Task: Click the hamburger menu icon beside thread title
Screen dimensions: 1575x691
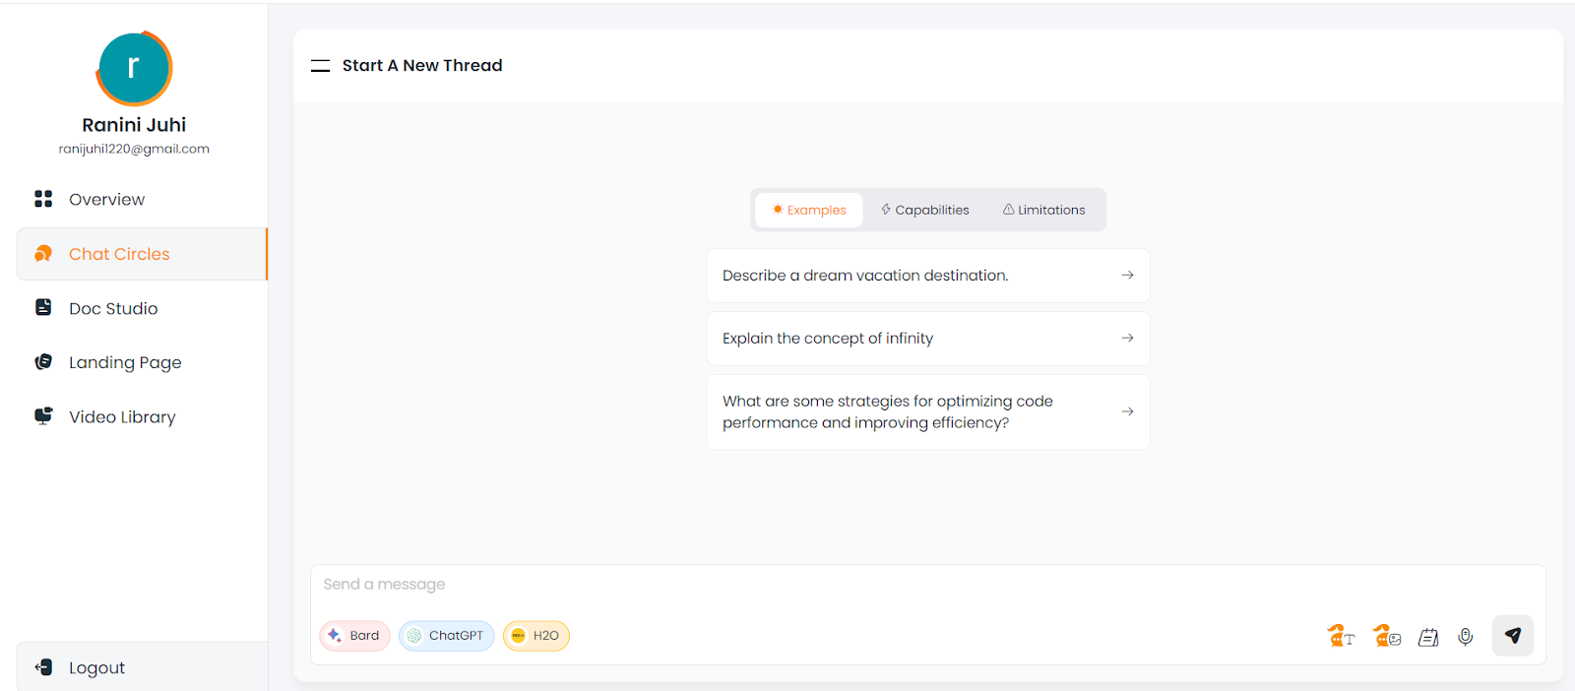Action: tap(320, 66)
